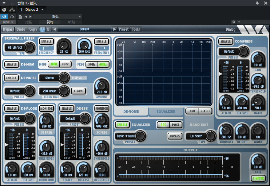Pin the plugin window
270x186 pixels.
pyautogui.click(x=257, y=3)
